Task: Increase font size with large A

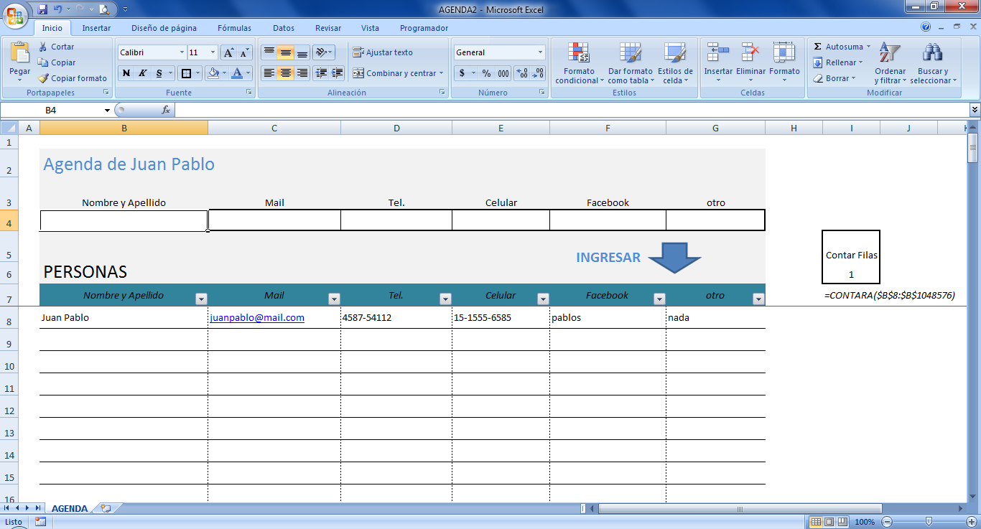Action: (x=228, y=52)
